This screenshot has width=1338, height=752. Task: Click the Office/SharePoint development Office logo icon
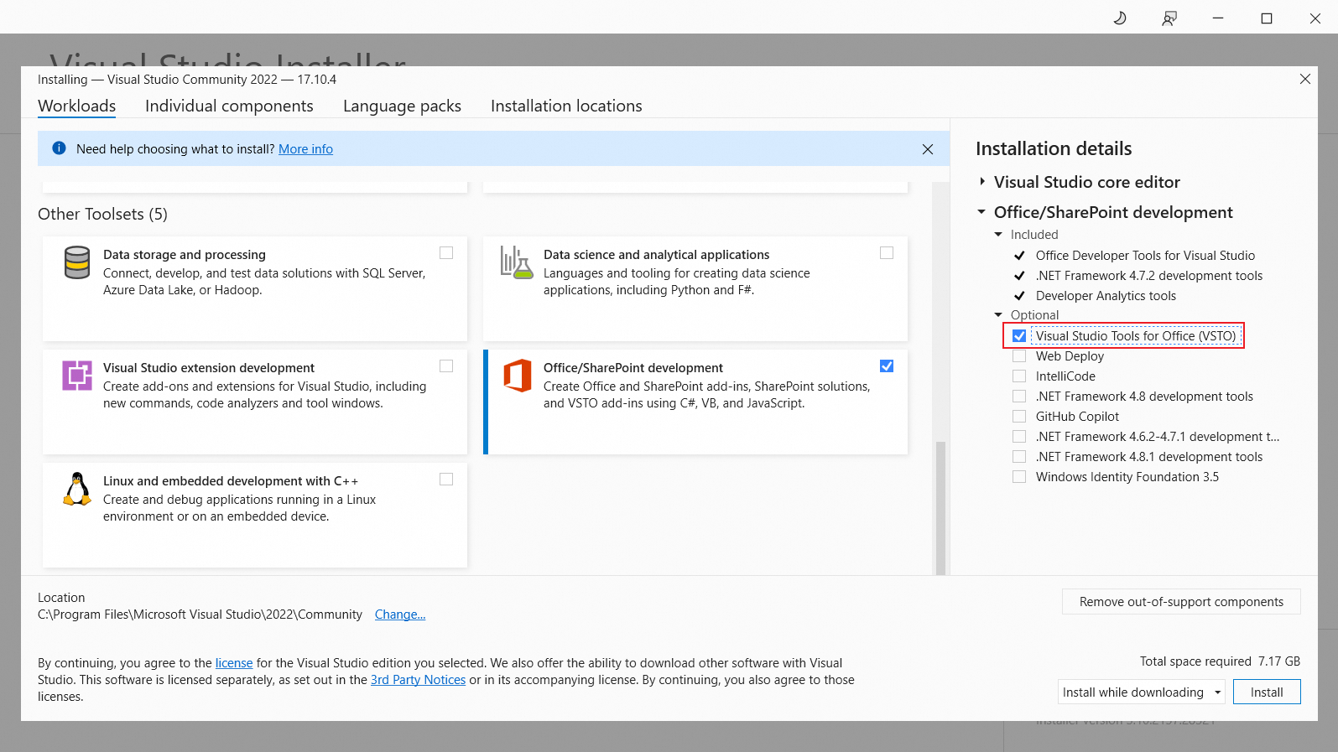click(x=518, y=376)
